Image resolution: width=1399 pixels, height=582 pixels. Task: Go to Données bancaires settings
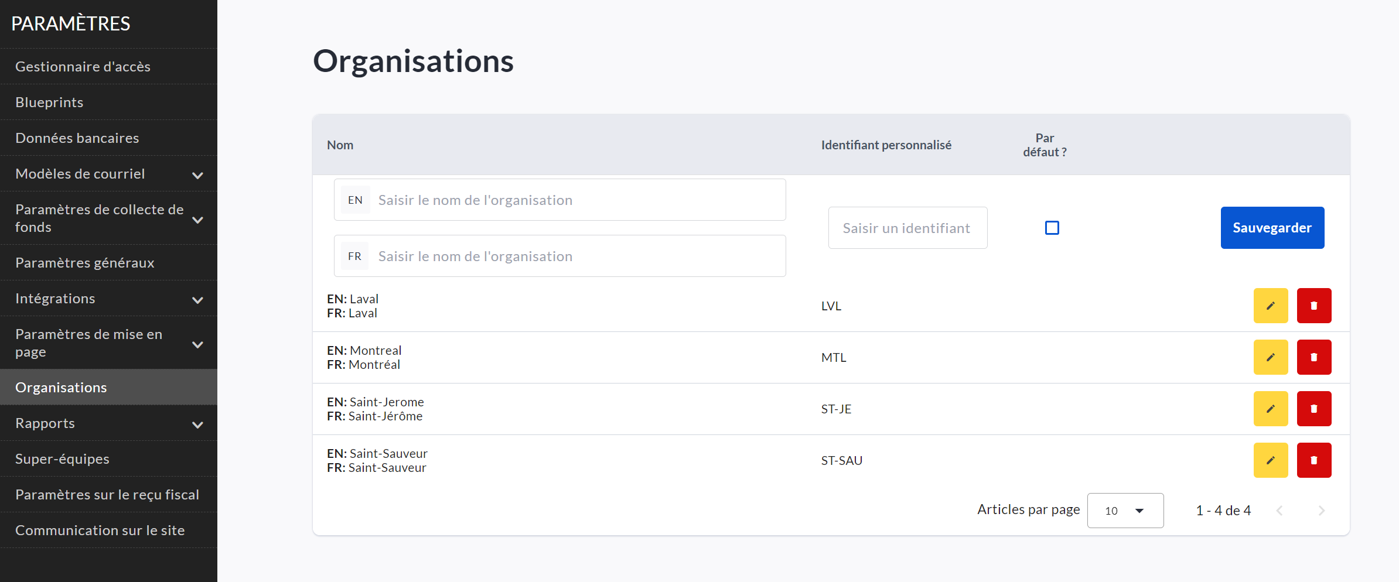77,138
